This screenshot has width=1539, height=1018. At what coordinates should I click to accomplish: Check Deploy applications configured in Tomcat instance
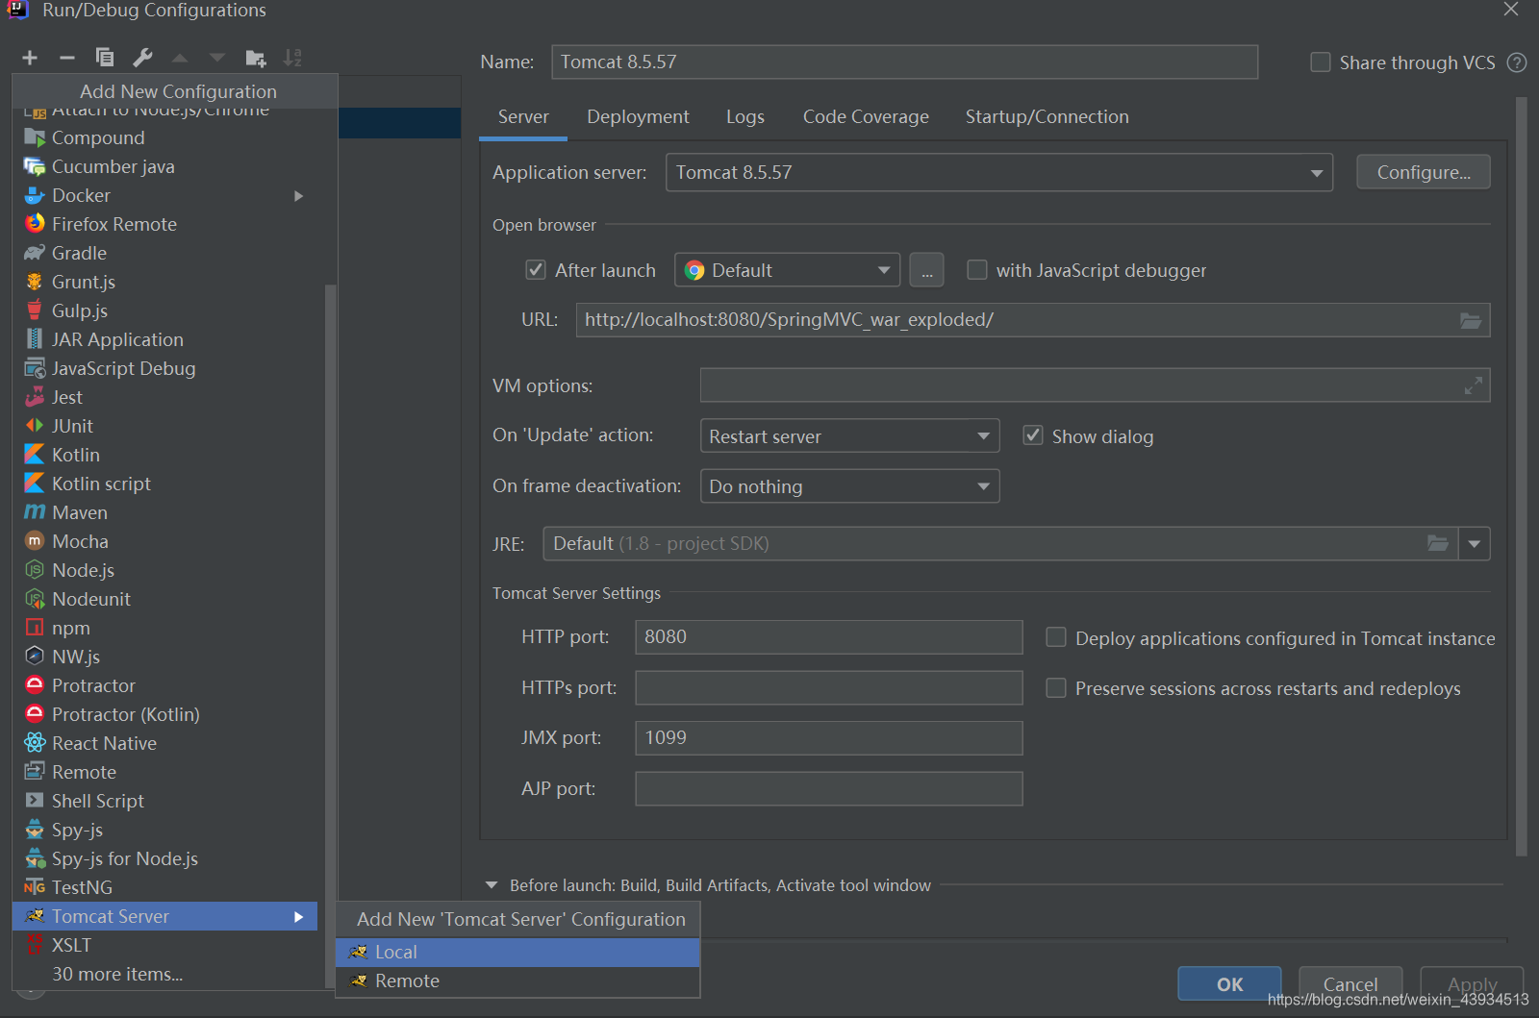[1056, 637]
